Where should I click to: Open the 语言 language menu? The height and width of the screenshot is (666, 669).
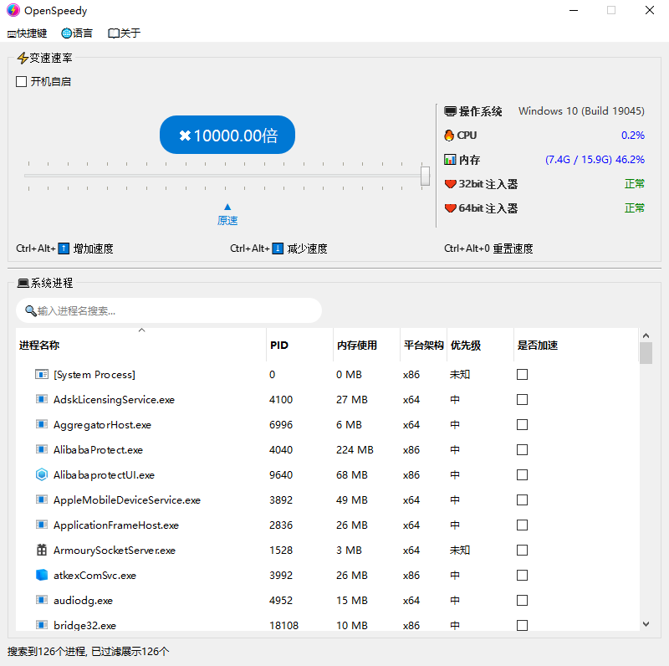click(77, 33)
